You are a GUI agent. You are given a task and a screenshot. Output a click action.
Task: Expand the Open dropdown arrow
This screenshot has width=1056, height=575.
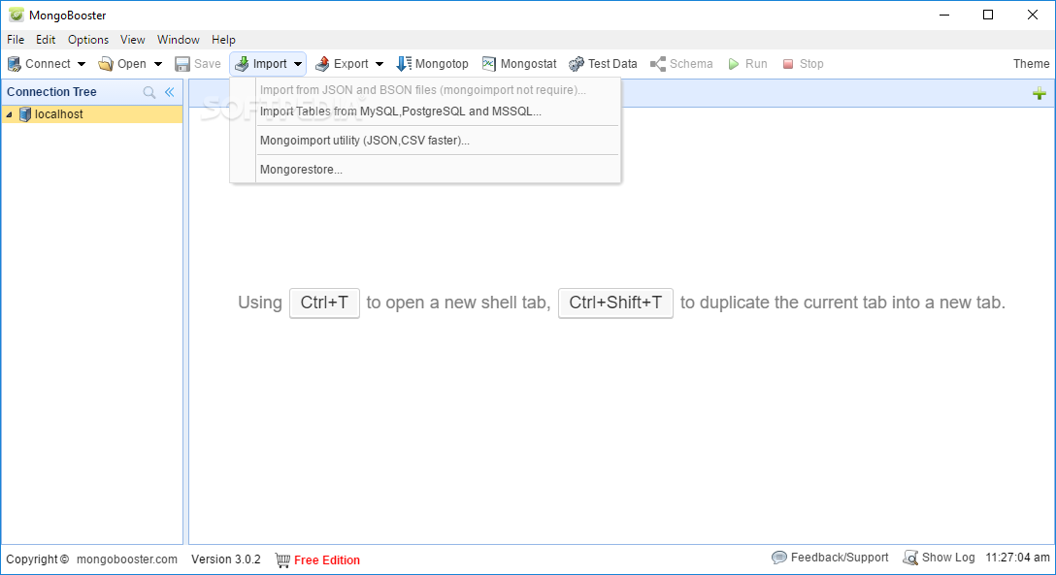[x=158, y=65]
